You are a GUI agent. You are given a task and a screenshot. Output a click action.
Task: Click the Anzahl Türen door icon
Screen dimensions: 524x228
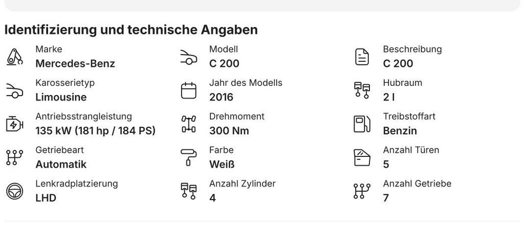pyautogui.click(x=362, y=157)
